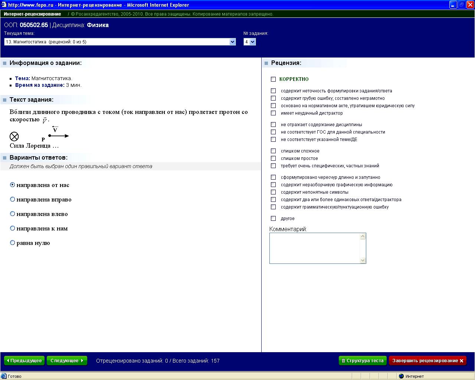This screenshot has width=475, height=380.
Task: Close the Internet Explorer window
Action: click(x=470, y=5)
